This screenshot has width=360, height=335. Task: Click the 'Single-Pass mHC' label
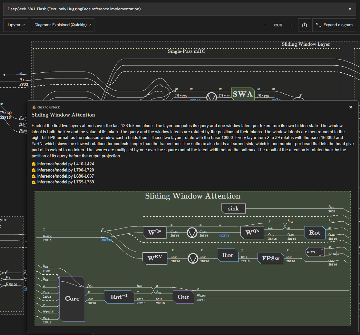(x=186, y=51)
